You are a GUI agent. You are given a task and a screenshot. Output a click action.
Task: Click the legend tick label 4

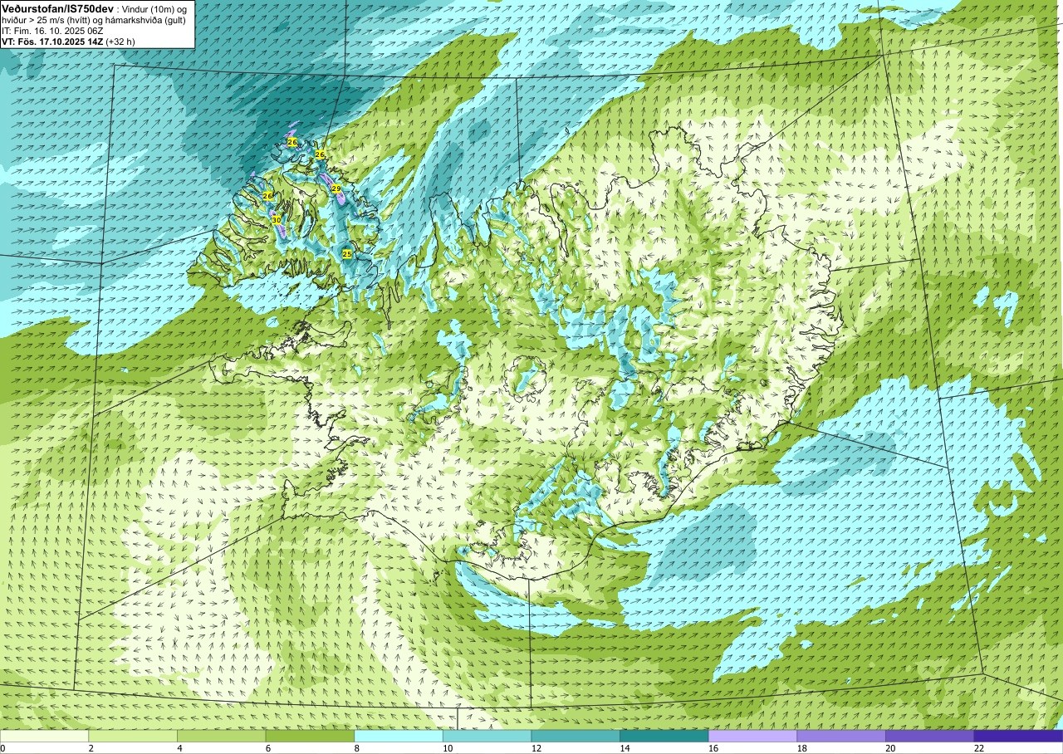[x=179, y=748]
